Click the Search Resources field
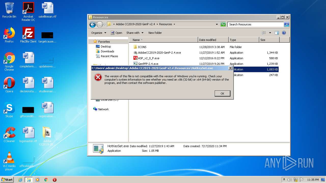This screenshot has width=326, height=183. (255, 24)
